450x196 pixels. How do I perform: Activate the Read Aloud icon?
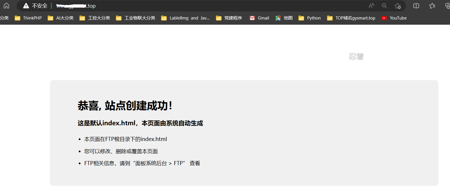(371, 6)
